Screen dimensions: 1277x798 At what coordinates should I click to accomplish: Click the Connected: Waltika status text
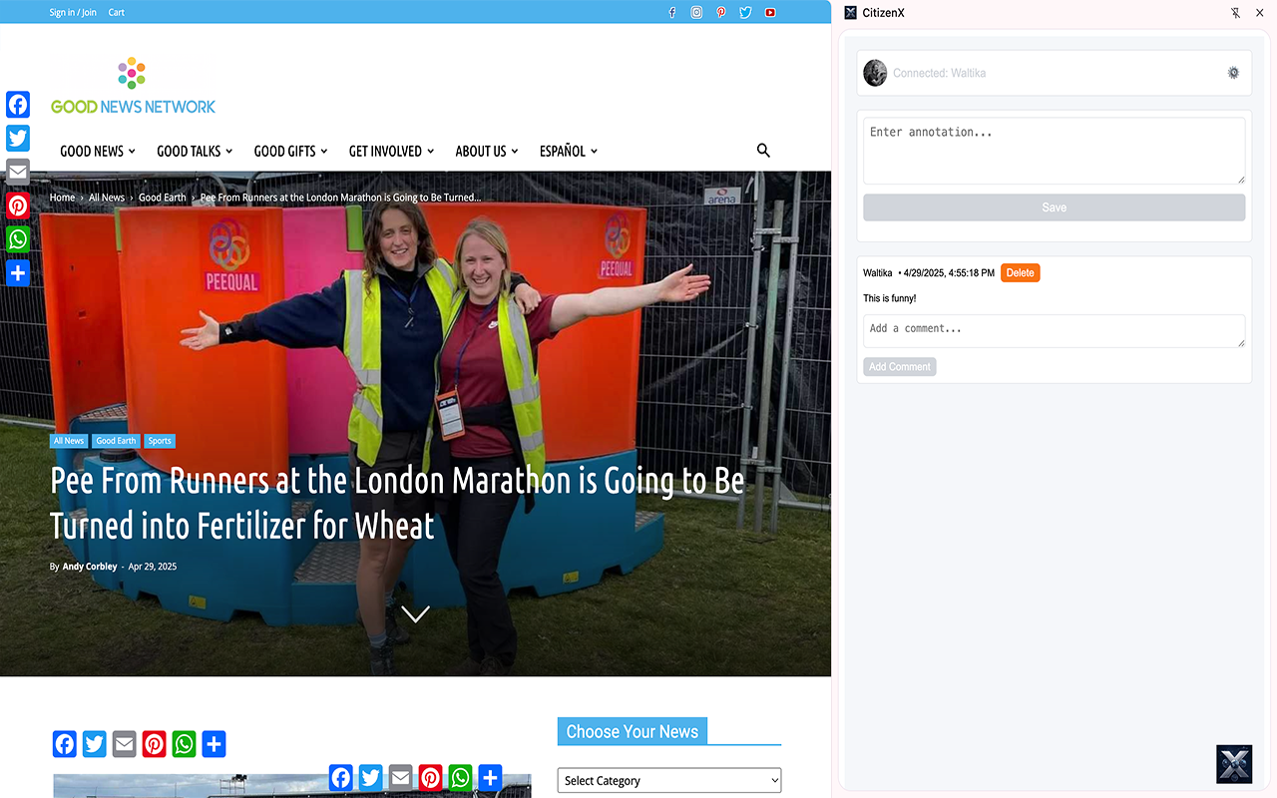pos(939,73)
